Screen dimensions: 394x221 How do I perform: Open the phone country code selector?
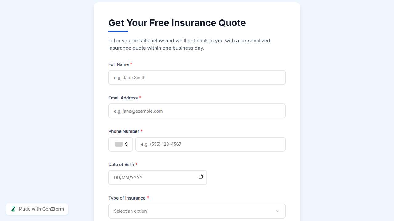(x=121, y=144)
